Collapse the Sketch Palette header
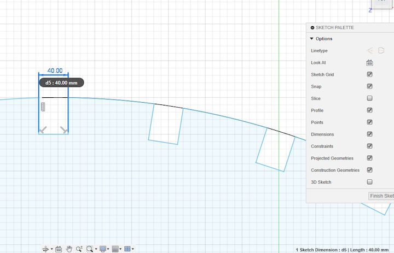 coord(312,28)
